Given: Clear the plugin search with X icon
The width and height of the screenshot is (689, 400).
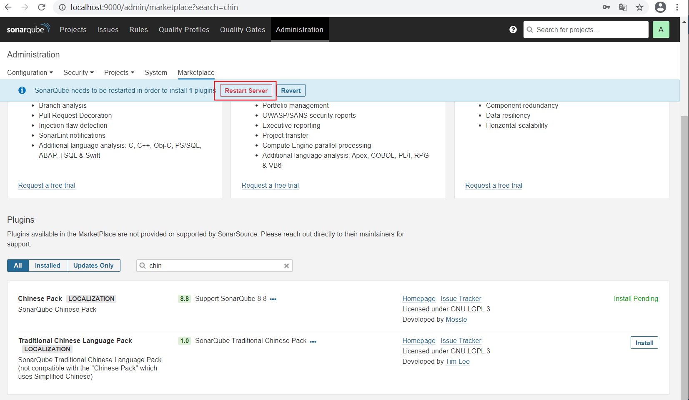Looking at the screenshot, I should 286,266.
